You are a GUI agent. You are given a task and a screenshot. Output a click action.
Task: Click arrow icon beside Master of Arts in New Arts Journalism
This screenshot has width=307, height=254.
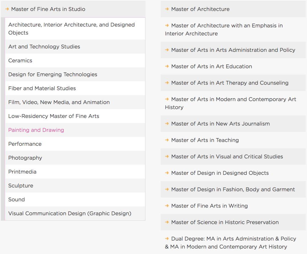[167, 124]
